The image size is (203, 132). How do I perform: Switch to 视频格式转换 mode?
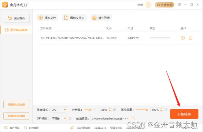(16, 104)
